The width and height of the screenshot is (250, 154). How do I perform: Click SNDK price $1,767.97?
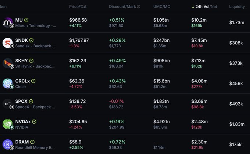tap(79, 40)
